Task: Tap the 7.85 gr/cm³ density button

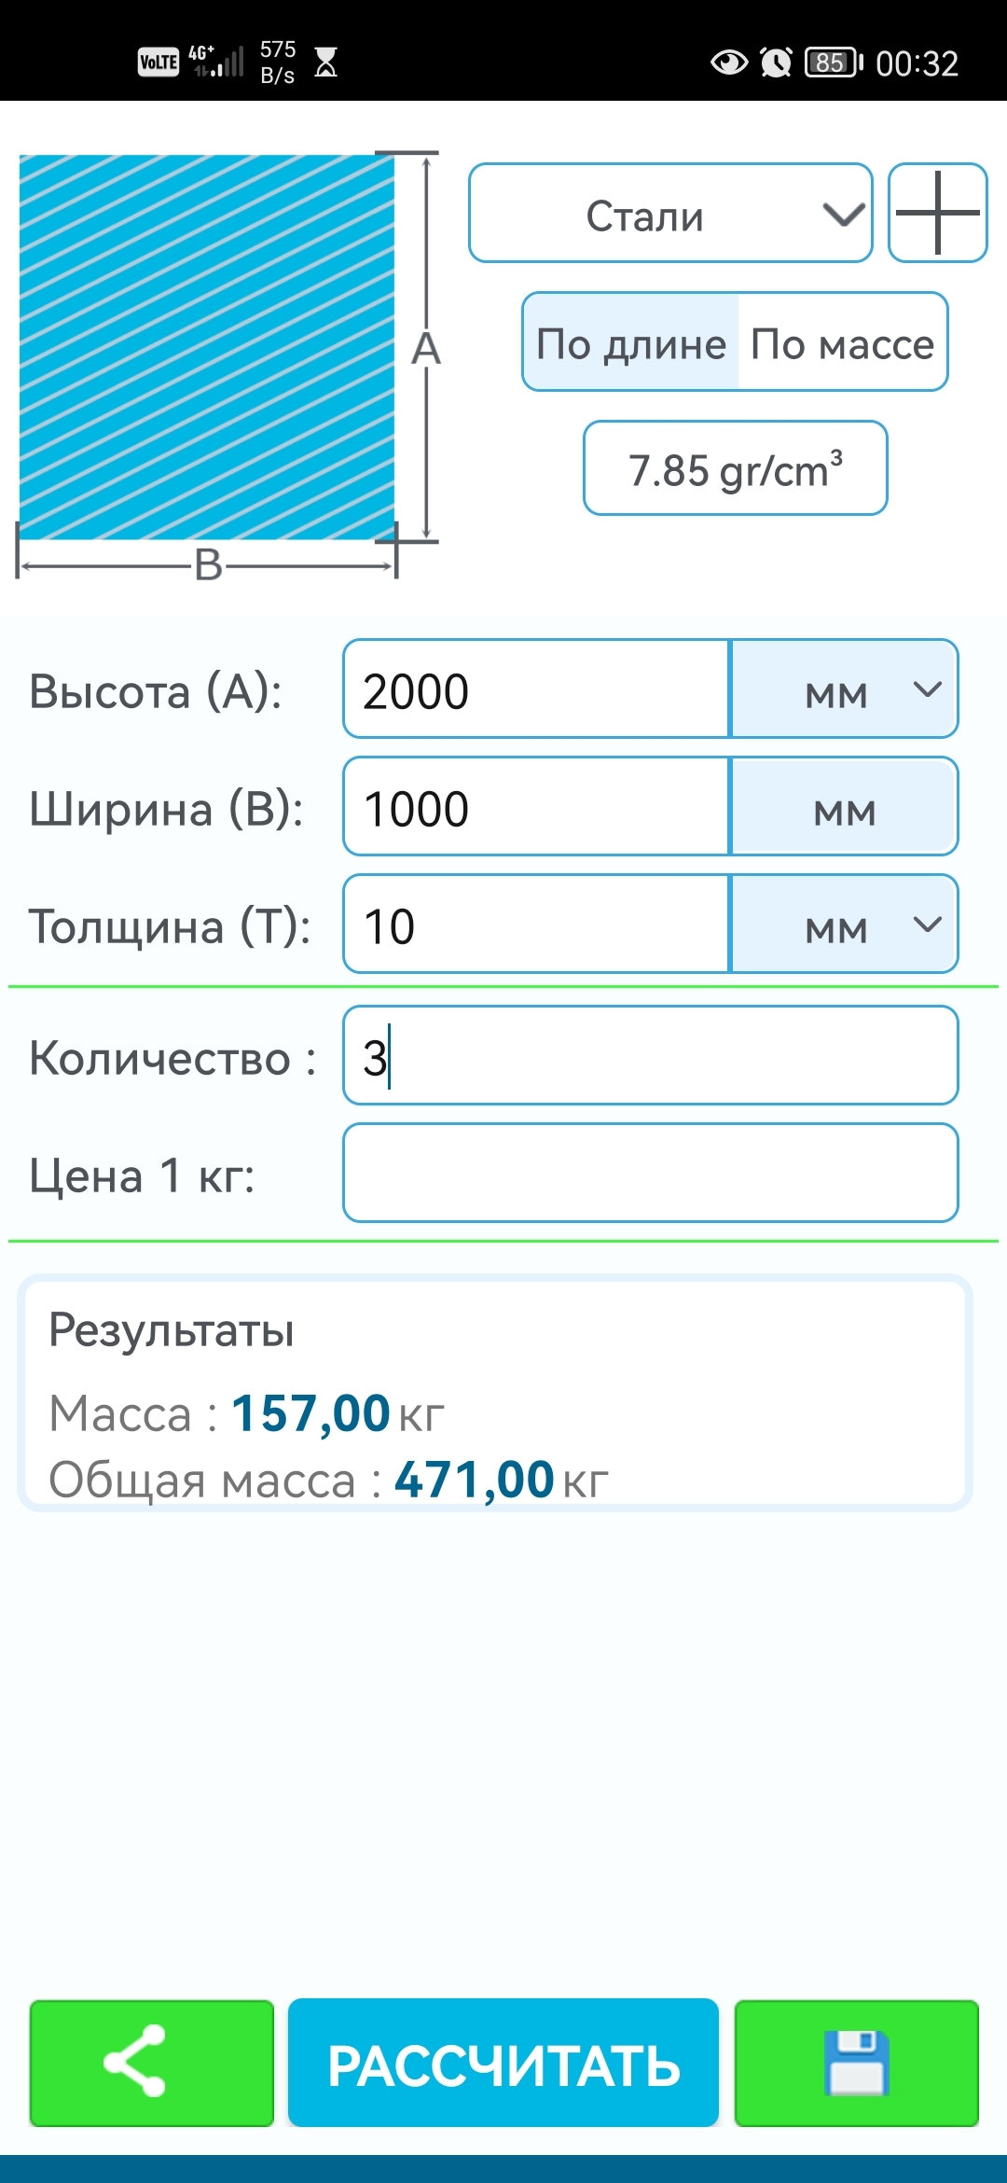Action: pyautogui.click(x=735, y=468)
